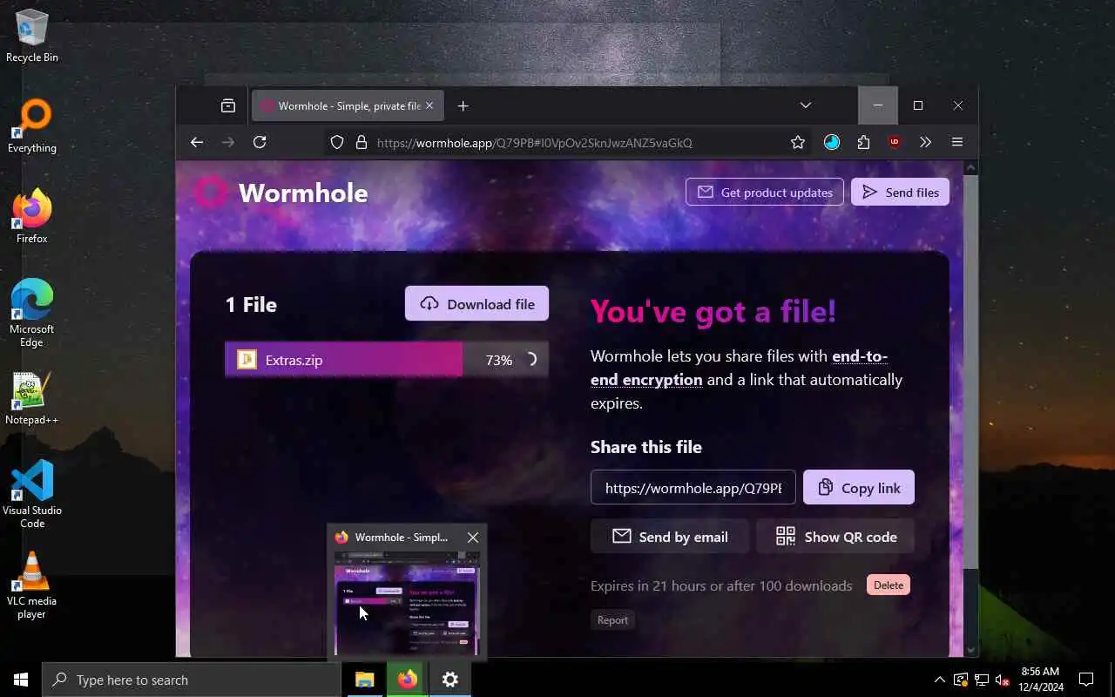Click Show QR code button
1115x697 pixels.
[x=835, y=537]
